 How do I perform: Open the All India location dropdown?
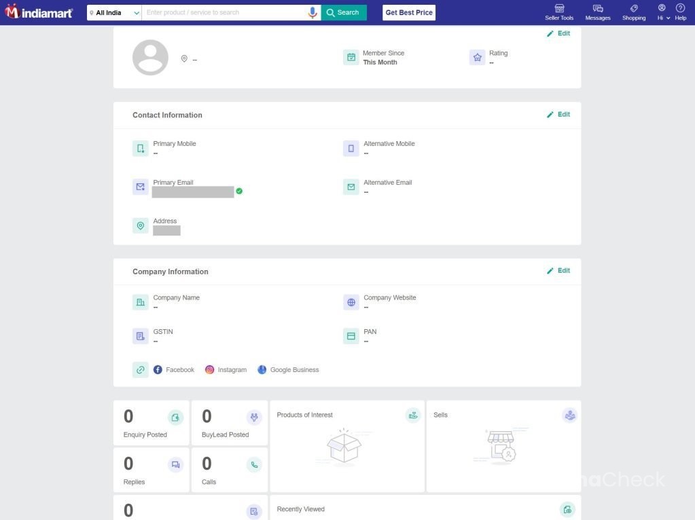click(114, 12)
